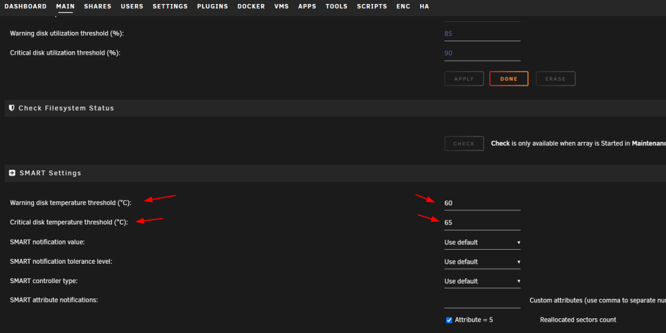This screenshot has height=333, width=666.
Task: Switch to the Main tab
Action: click(x=65, y=7)
